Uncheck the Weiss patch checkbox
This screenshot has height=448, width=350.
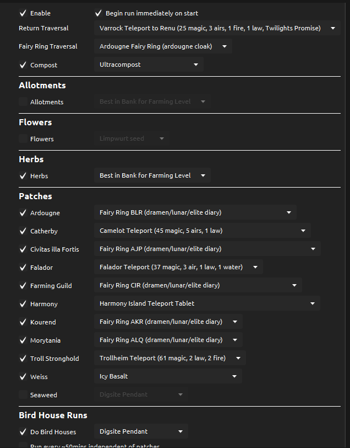(x=23, y=377)
